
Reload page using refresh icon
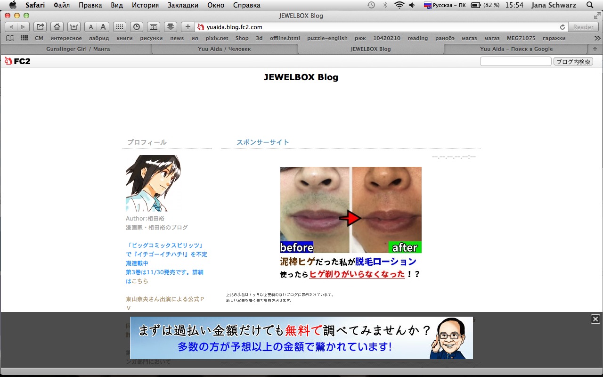(562, 27)
